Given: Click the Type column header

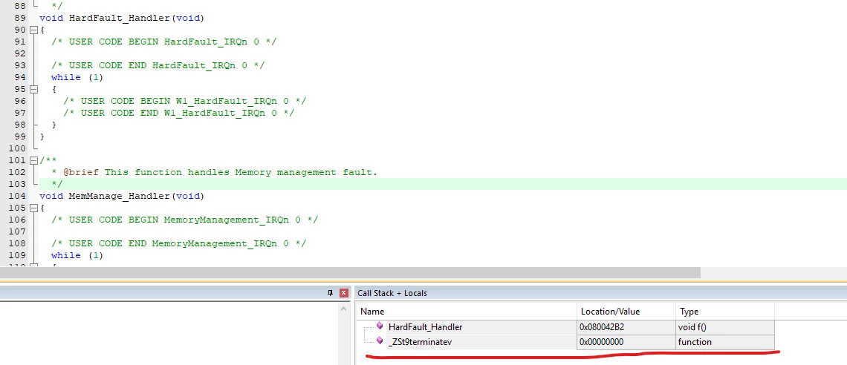Looking at the screenshot, I should (725, 312).
